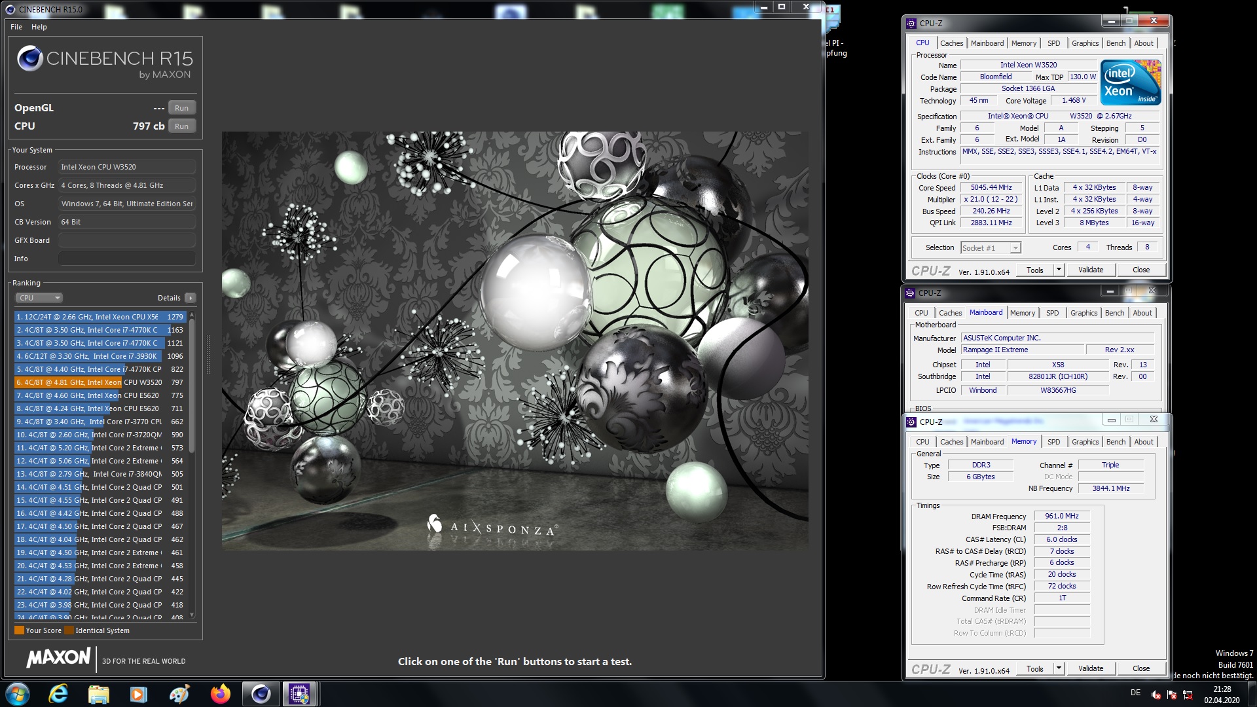Click the Core Speed value 5045.44 MHz
Image resolution: width=1257 pixels, height=707 pixels.
[x=991, y=187]
